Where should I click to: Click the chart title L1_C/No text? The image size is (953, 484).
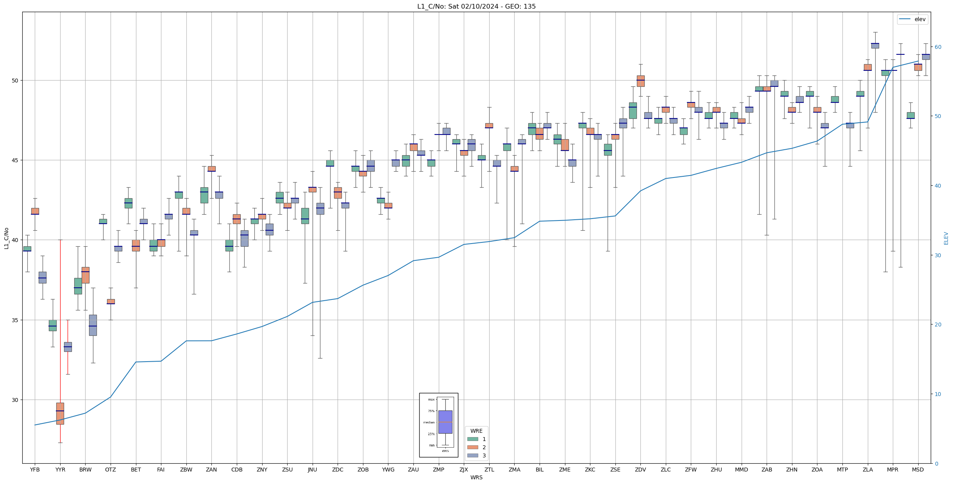click(x=476, y=6)
